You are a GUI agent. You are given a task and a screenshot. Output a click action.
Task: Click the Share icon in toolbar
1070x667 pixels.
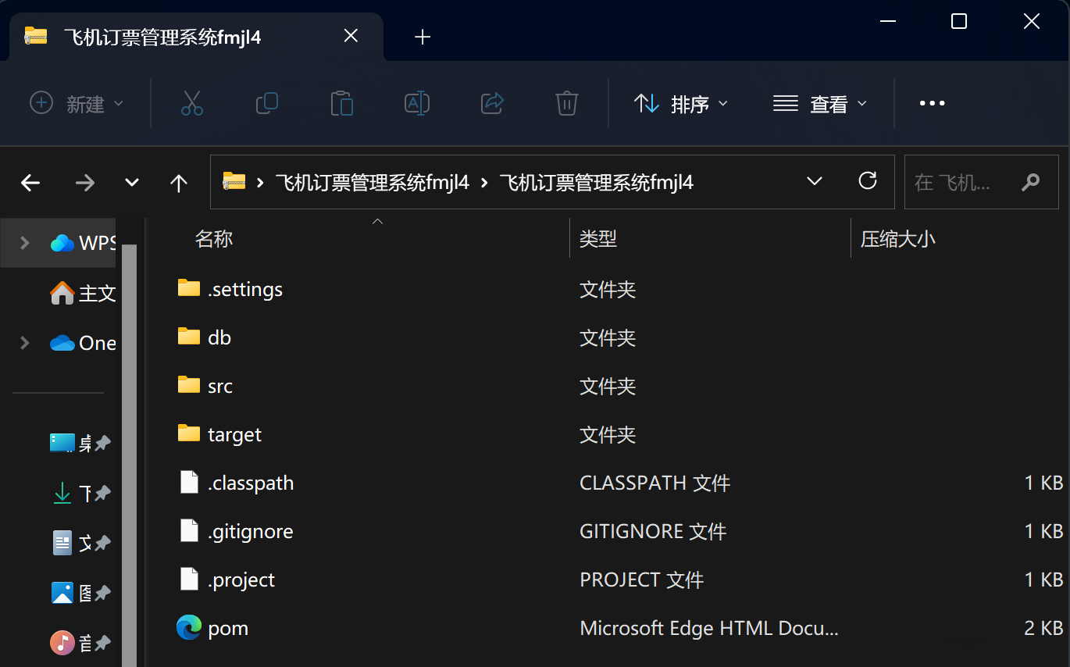[x=492, y=103]
